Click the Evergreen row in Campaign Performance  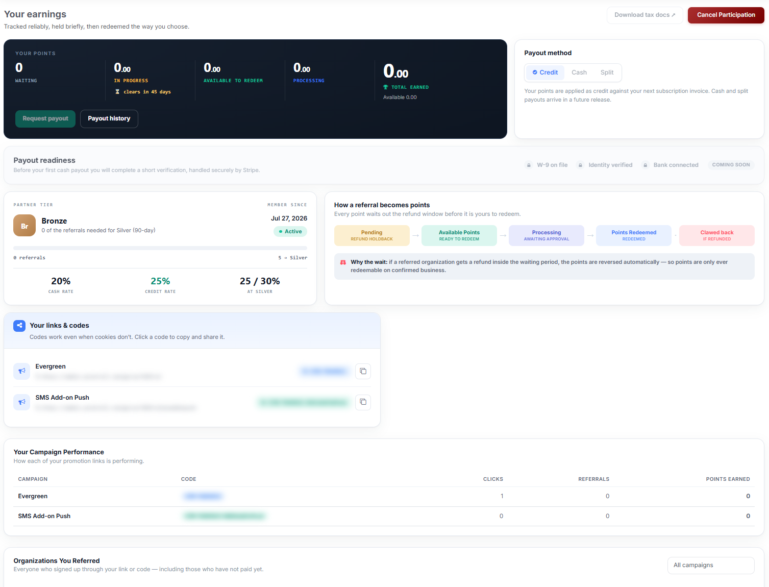click(x=384, y=496)
